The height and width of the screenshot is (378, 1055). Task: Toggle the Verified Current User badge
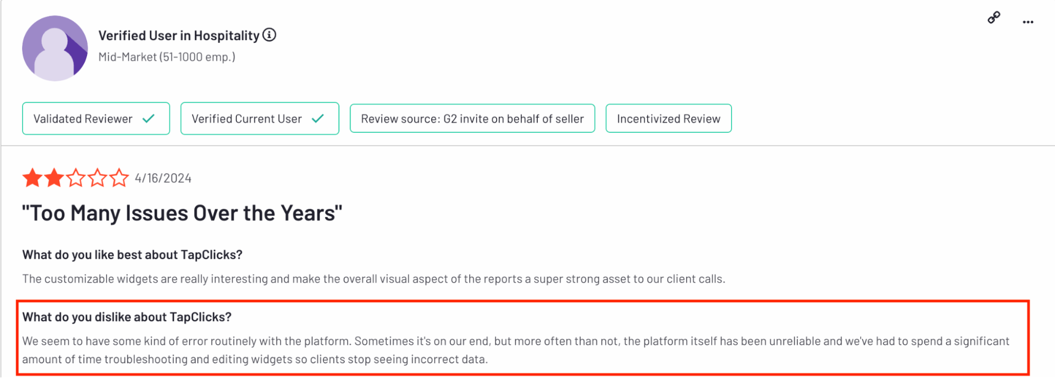[259, 118]
